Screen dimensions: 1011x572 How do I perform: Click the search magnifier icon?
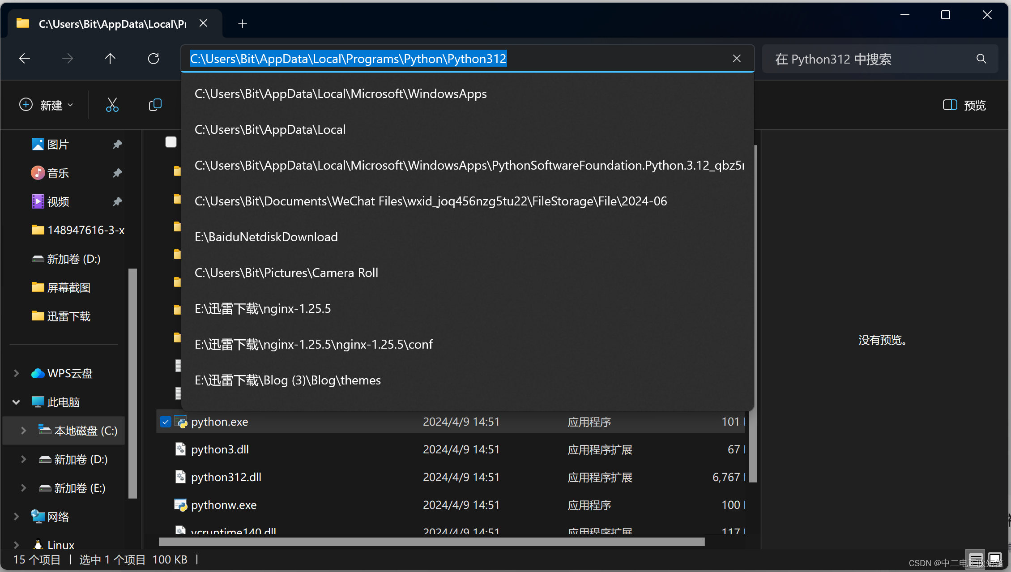tap(981, 59)
